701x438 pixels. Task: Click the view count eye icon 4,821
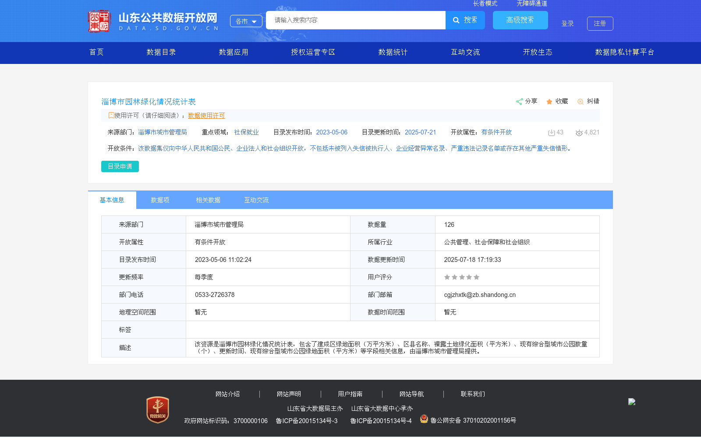[x=579, y=133]
